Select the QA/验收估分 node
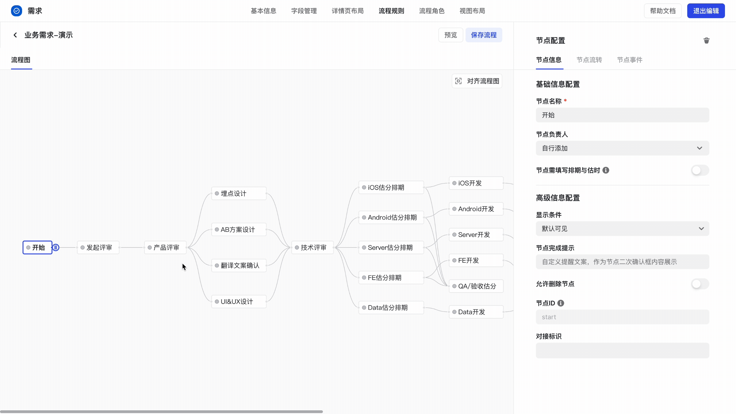Screen dimensions: 736x414 pos(476,286)
